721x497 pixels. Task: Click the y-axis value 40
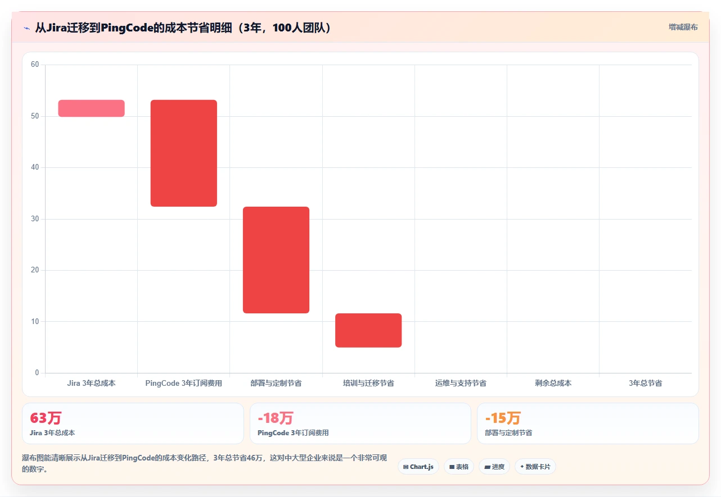(35, 167)
